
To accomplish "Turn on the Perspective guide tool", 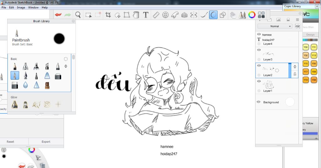I will (x=184, y=15).
